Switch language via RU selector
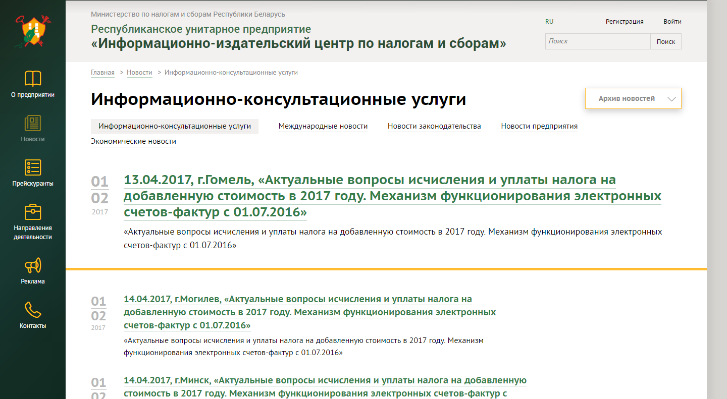Viewport: 727px width, 399px height. (x=549, y=22)
